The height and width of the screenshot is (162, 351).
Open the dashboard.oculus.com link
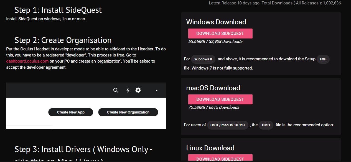coord(27,61)
